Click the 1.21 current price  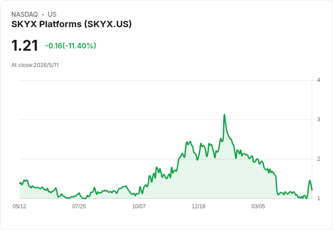tap(24, 45)
